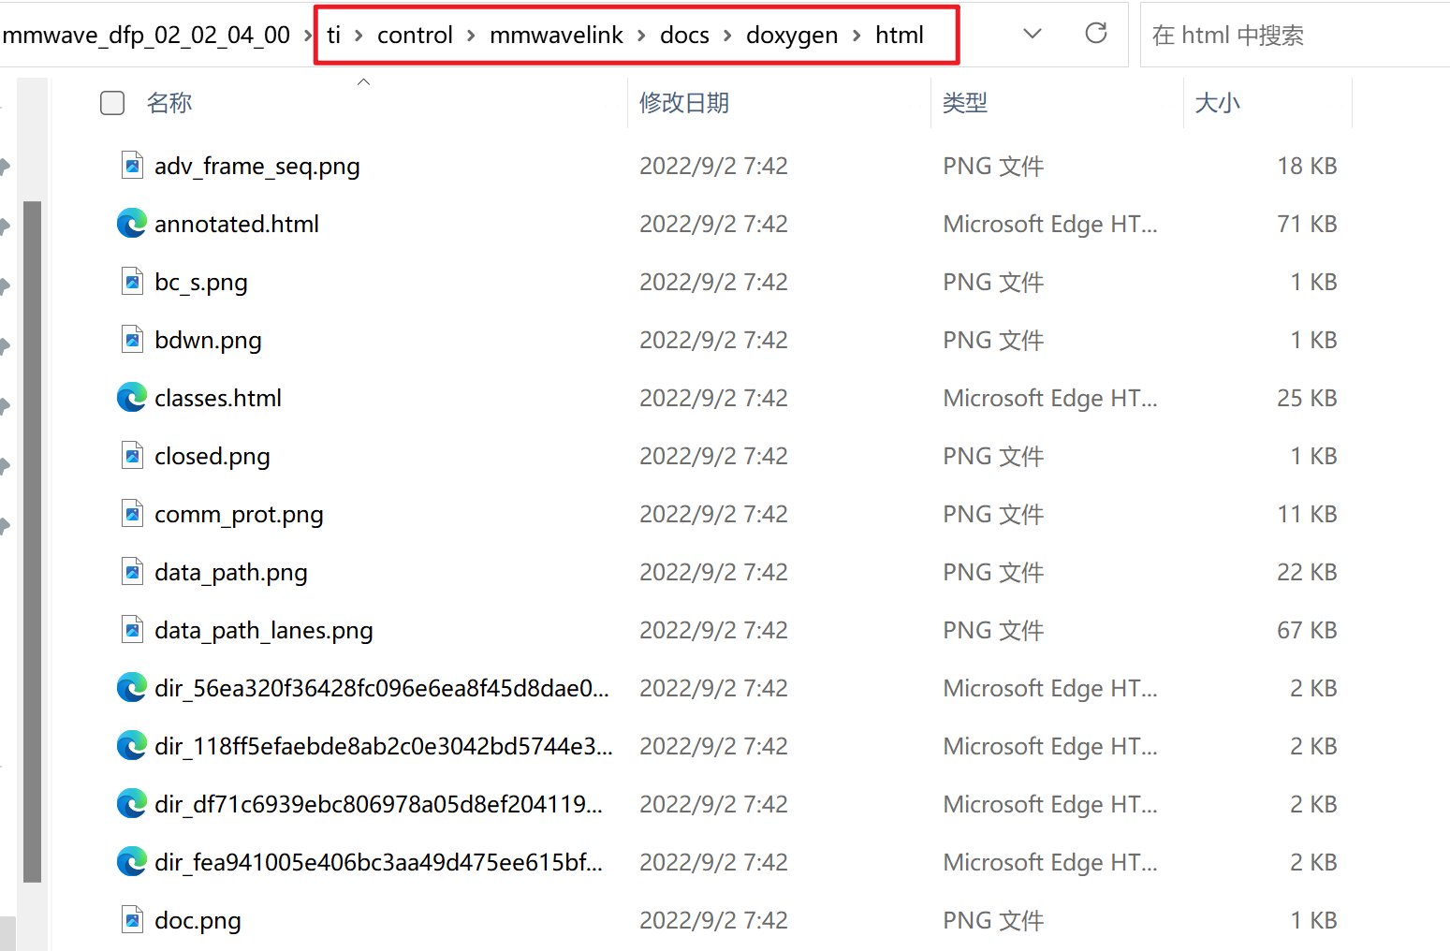Click the Edge icon beside annotated.html
The width and height of the screenshot is (1450, 951).
(132, 224)
